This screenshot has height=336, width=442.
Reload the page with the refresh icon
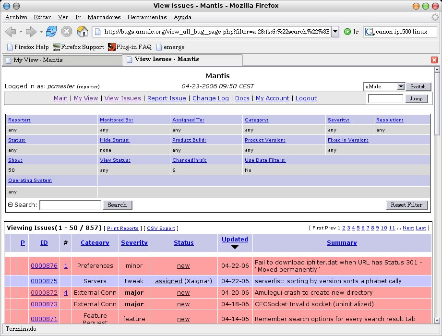pos(51,32)
